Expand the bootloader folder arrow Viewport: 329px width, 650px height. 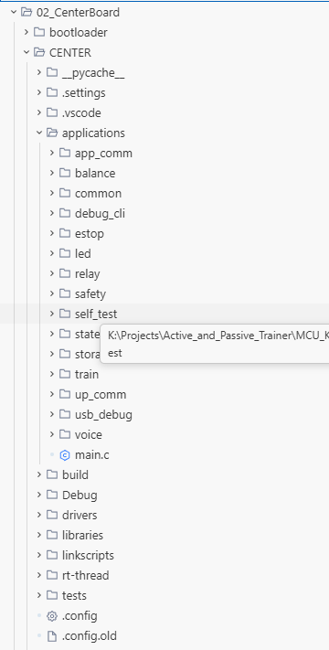coord(27,32)
